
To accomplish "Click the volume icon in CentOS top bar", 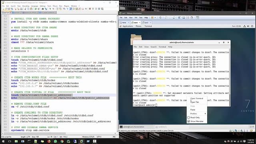I will point(248,26).
